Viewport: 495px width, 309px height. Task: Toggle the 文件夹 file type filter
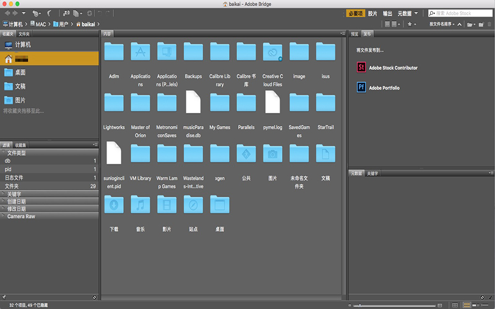pos(49,186)
